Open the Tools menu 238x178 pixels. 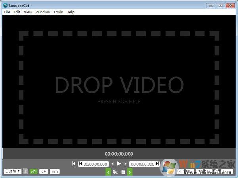[x=58, y=12]
